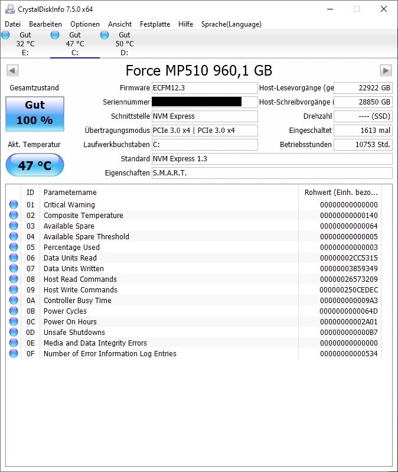Viewport: 398px width, 472px height.
Task: Click the Laufwerkbuchstaben field showing C:
Action: [x=204, y=145]
